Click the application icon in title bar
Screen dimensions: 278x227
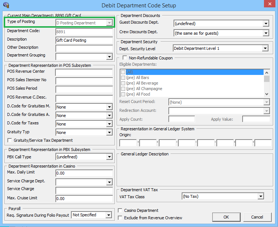(6, 5)
